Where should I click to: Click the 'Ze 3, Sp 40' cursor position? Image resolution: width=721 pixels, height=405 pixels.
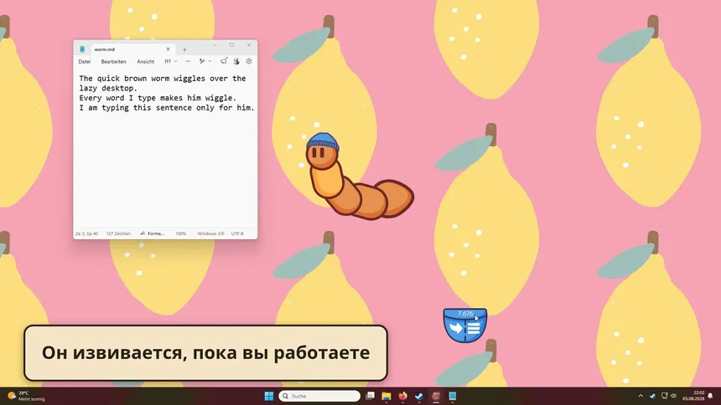click(87, 233)
